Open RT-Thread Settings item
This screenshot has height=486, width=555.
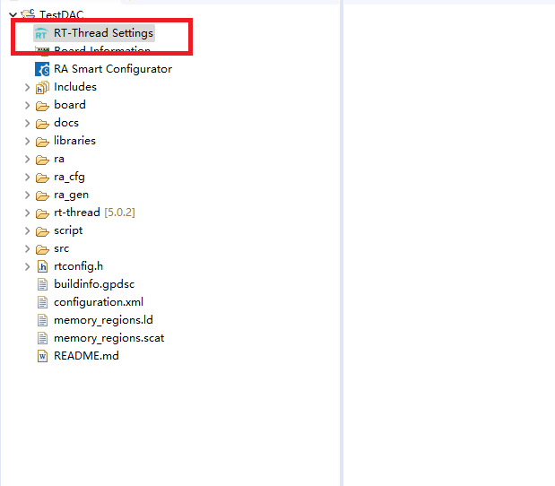103,33
